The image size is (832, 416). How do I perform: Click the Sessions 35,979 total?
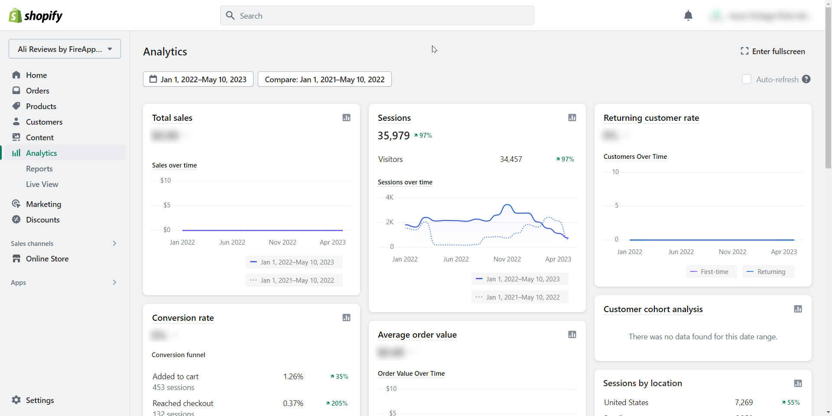393,135
